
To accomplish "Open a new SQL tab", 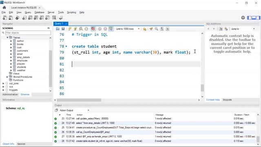I will pos(5,18).
